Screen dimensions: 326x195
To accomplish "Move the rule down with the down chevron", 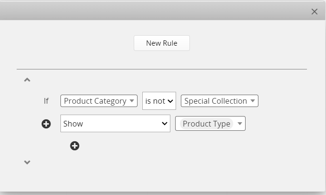I will coord(27,162).
